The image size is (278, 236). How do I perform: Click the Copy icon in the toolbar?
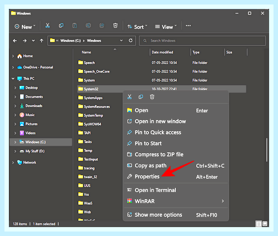pos(61,26)
